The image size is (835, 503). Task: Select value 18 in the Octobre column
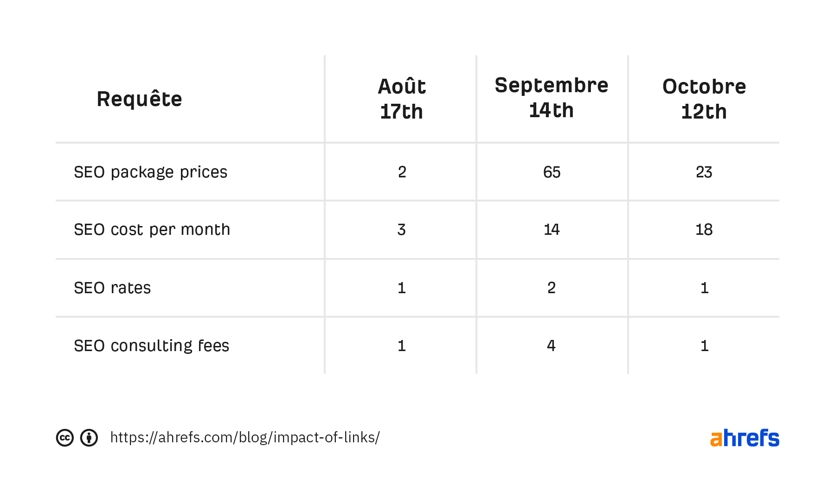click(704, 230)
